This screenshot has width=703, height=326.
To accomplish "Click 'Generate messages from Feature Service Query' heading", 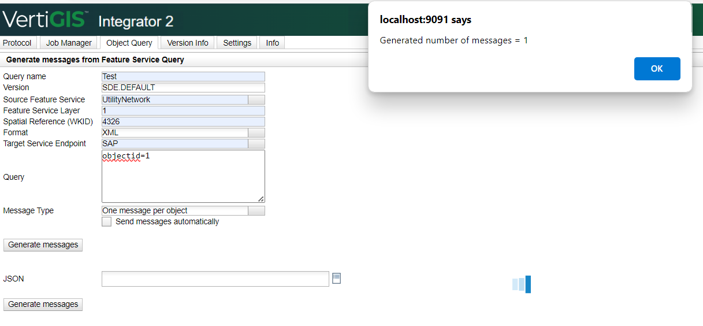I will 95,60.
